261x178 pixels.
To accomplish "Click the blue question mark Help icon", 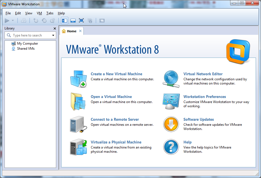I will click(171, 147).
